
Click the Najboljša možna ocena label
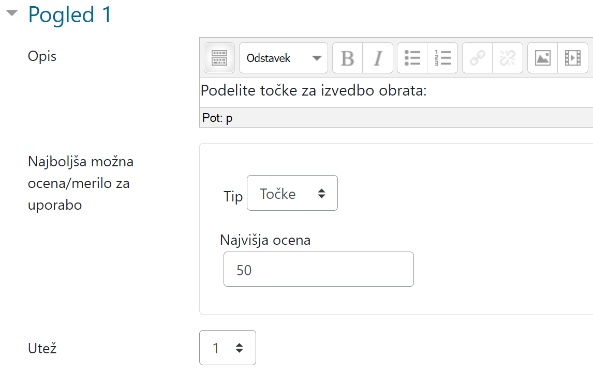pyautogui.click(x=80, y=183)
